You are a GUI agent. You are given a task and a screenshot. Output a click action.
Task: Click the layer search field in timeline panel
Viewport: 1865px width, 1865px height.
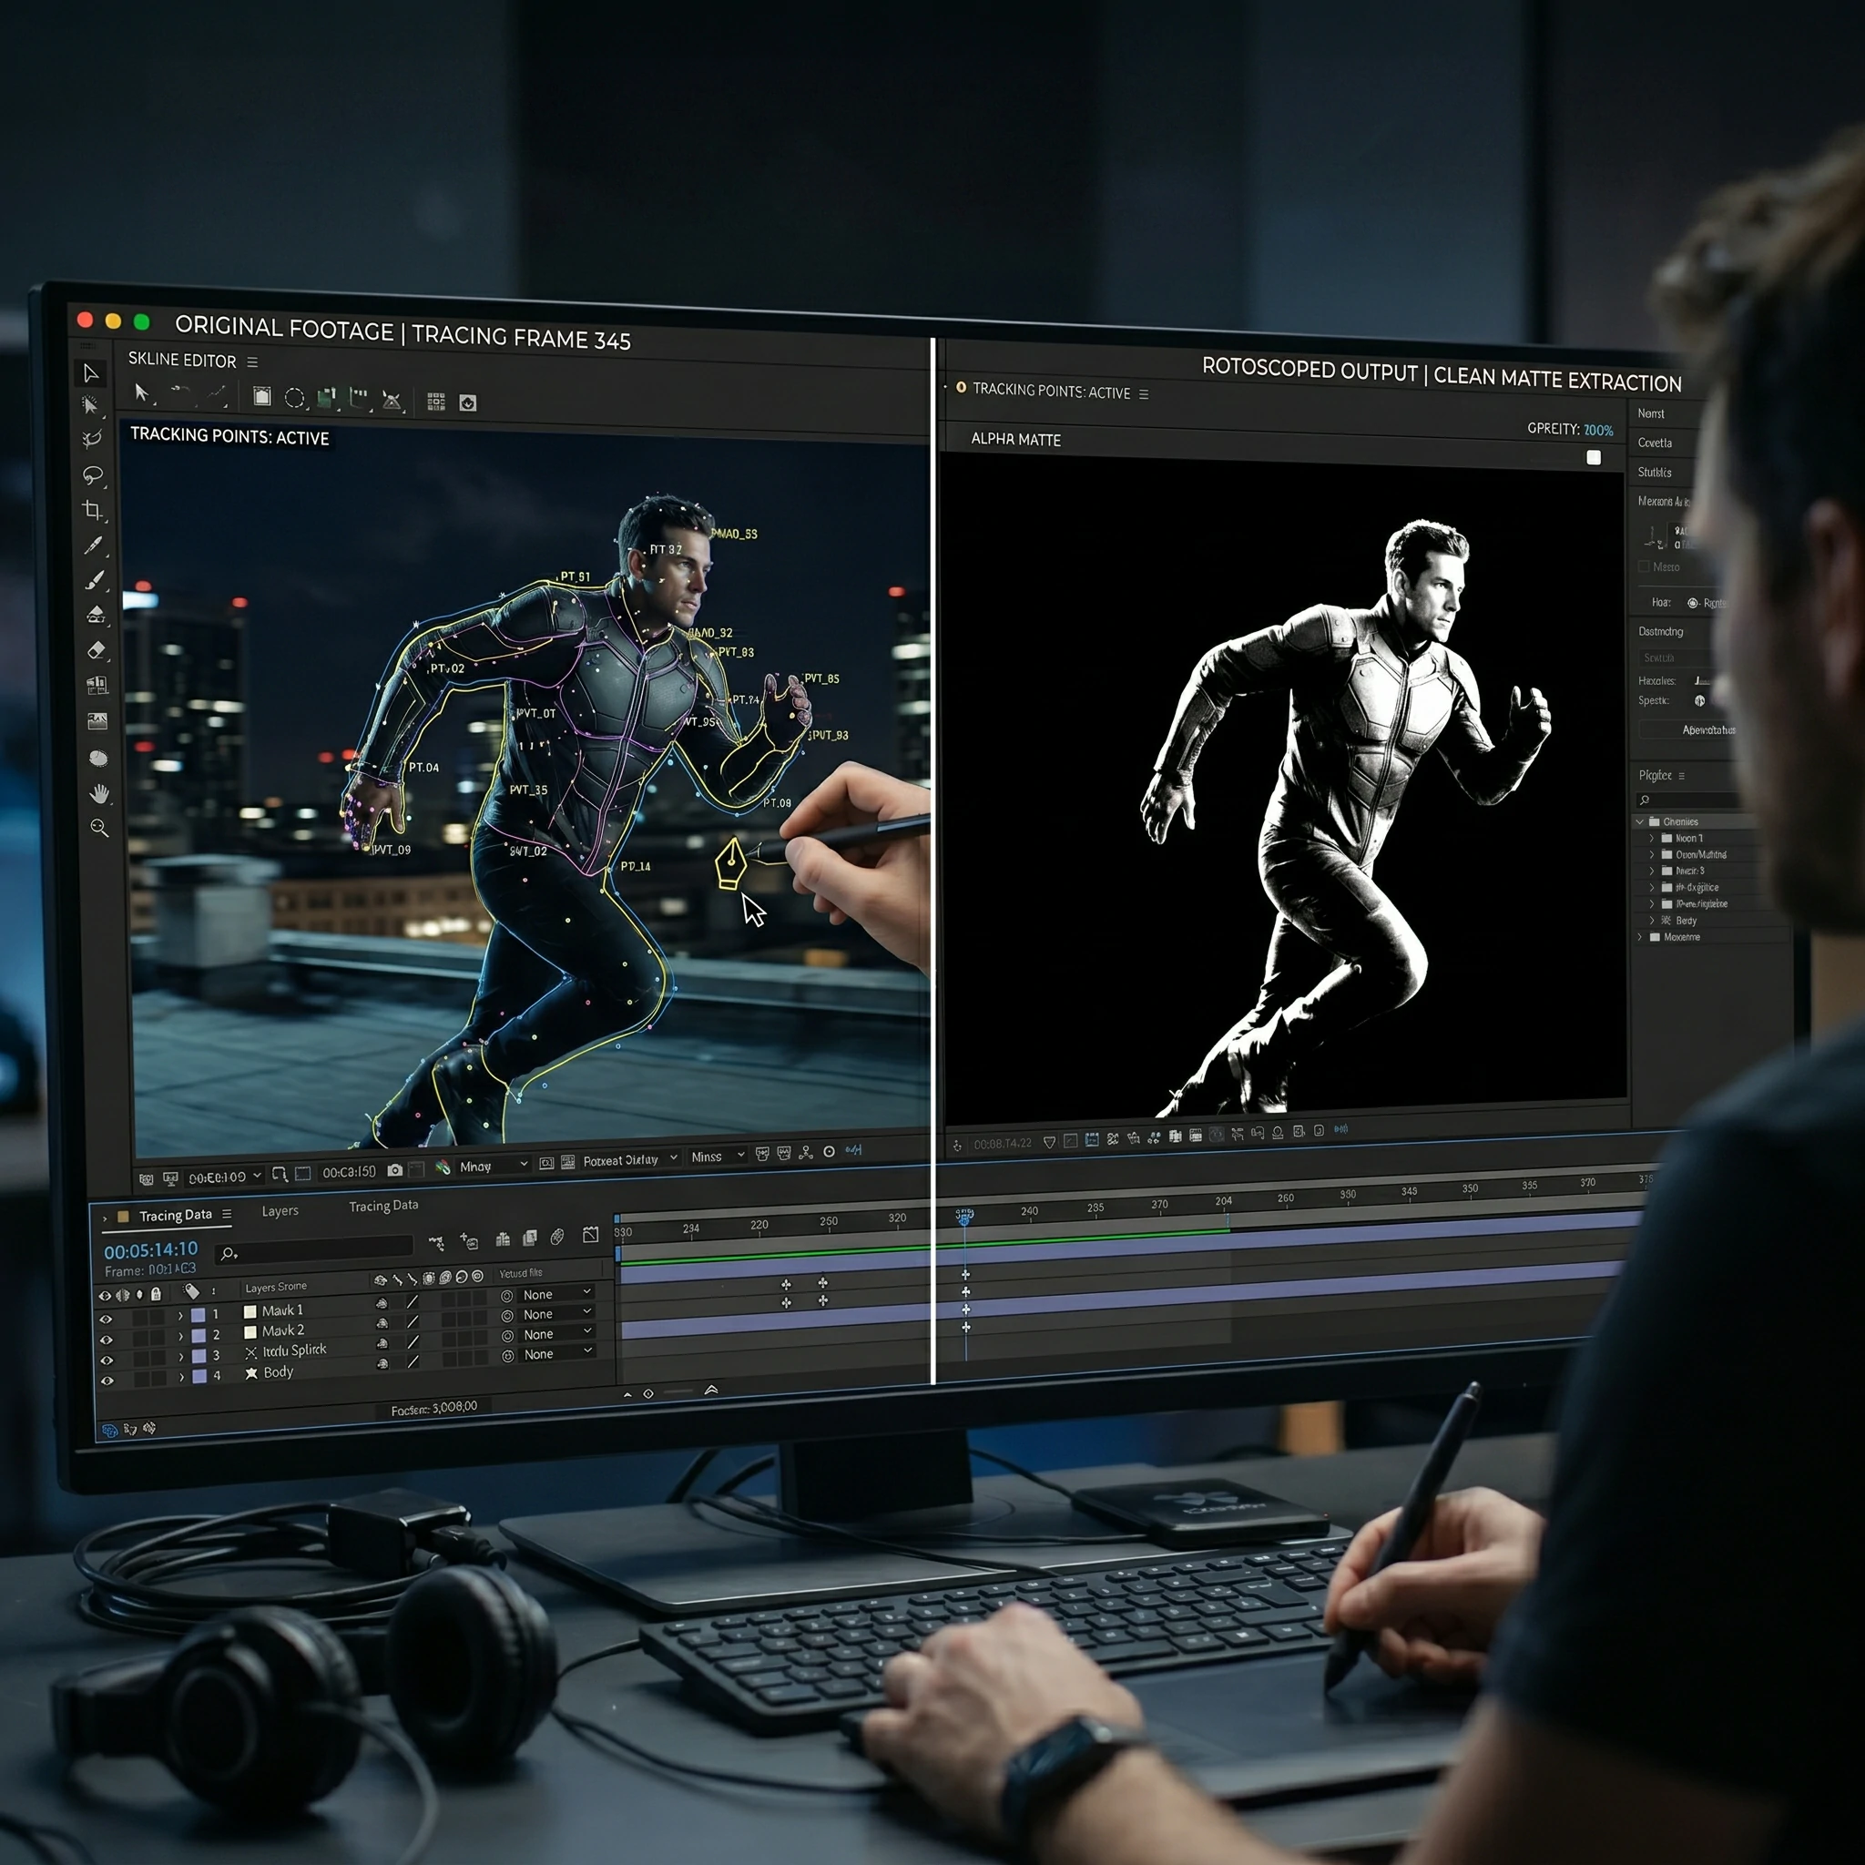click(316, 1249)
